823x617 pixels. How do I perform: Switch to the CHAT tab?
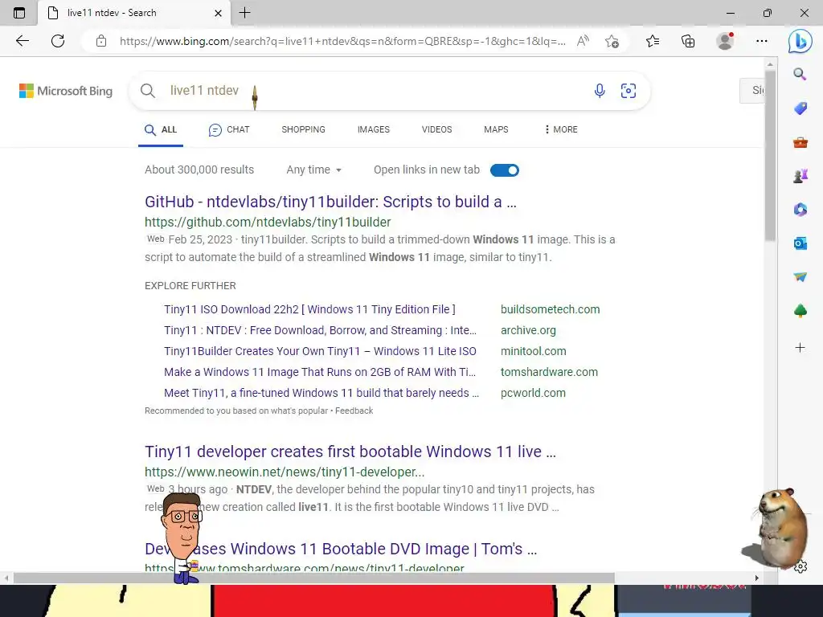pyautogui.click(x=229, y=129)
